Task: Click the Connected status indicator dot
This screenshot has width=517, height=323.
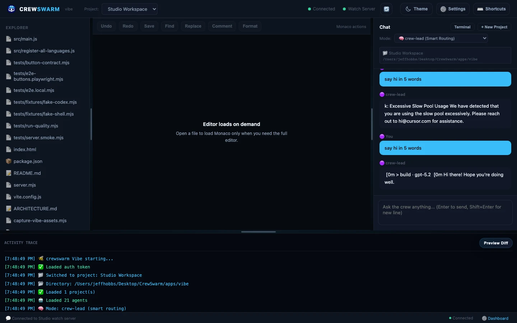Action: [x=309, y=9]
